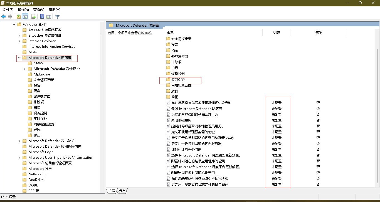This screenshot has width=380, height=202.
Task: Click folder icon of ActiveX 安装程序服务
Action: (x=24, y=30)
